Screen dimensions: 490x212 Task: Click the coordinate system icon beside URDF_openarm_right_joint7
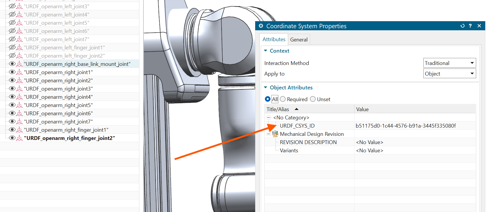(x=20, y=121)
